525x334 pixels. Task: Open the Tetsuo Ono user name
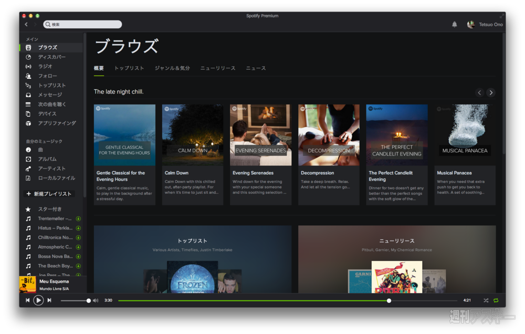[x=491, y=25]
